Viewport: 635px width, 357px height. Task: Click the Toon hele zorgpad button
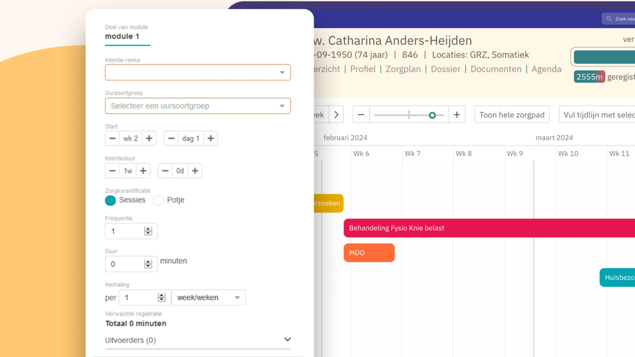tap(512, 114)
